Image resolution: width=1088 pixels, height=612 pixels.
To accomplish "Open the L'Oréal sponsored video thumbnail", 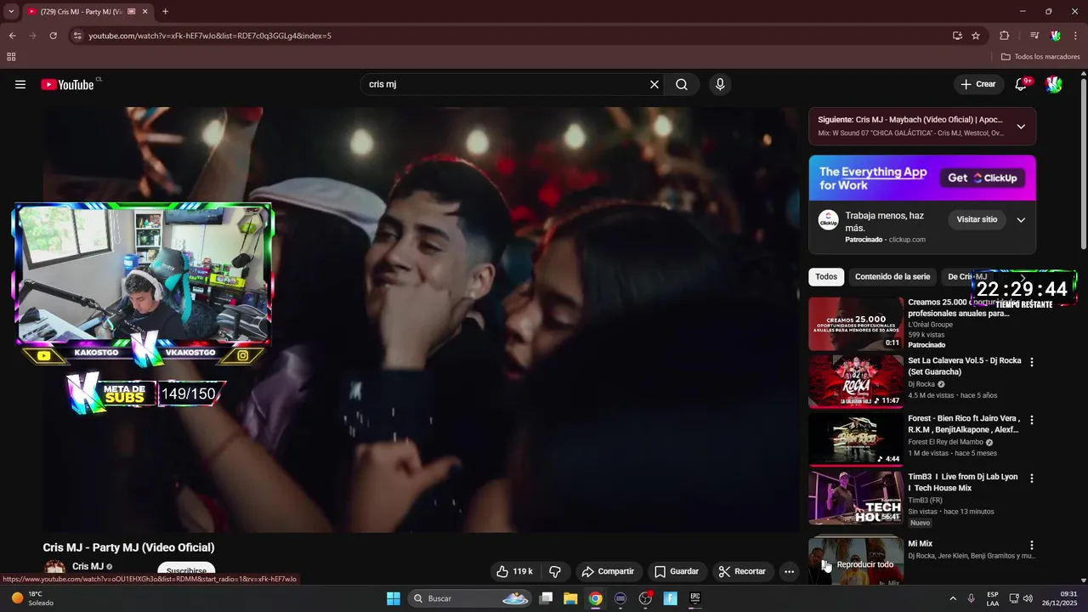I will pyautogui.click(x=856, y=324).
